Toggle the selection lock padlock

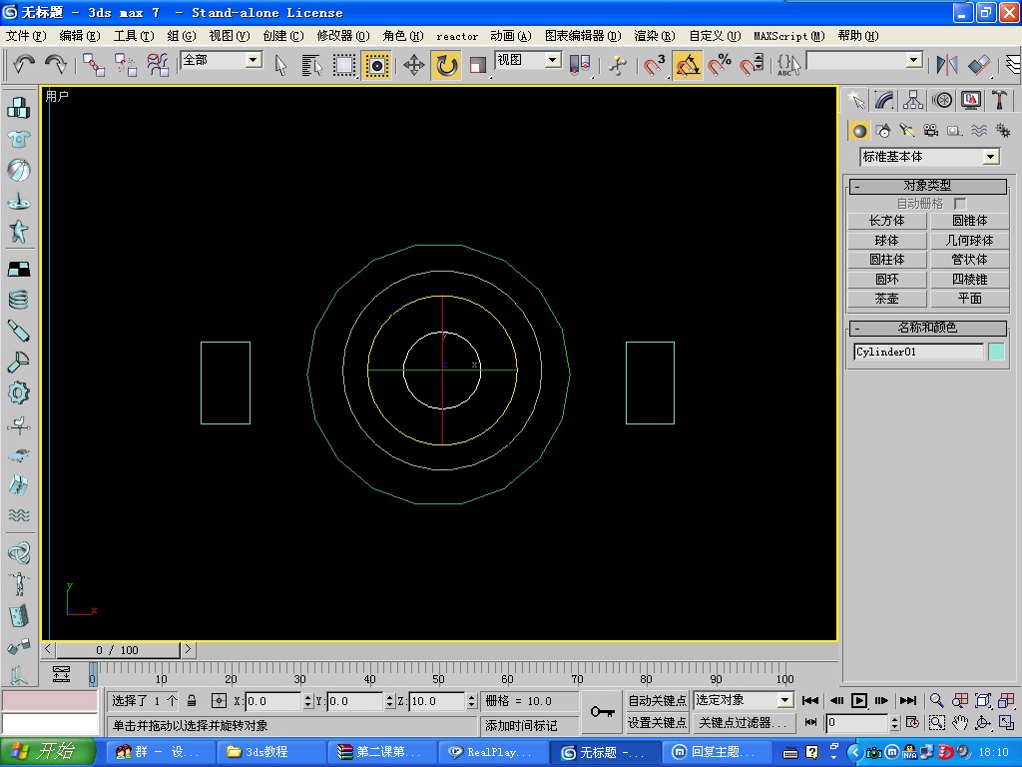(x=192, y=700)
